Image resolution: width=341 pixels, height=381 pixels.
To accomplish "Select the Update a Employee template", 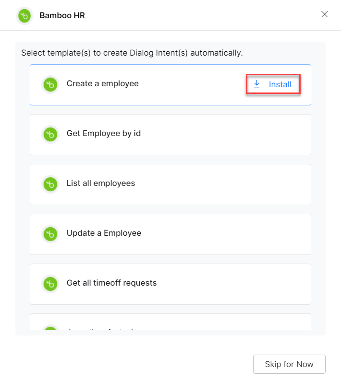I will (x=104, y=233).
